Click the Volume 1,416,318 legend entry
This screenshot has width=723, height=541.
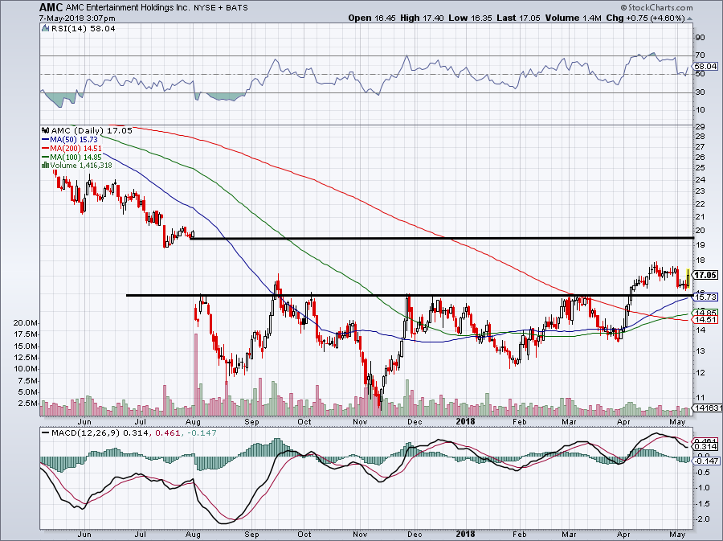(x=81, y=165)
